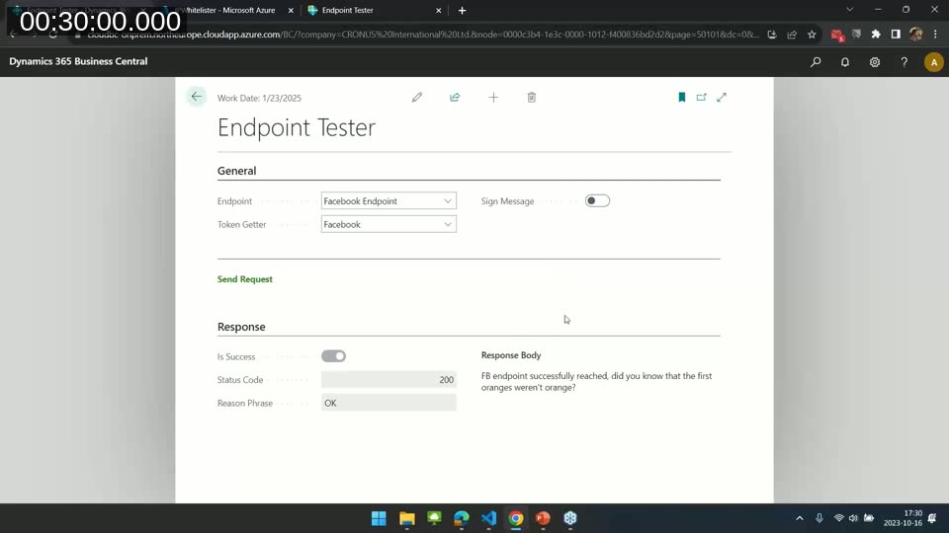Open Visual Studio Code from taskbar
Image resolution: width=949 pixels, height=533 pixels.
coord(489,518)
